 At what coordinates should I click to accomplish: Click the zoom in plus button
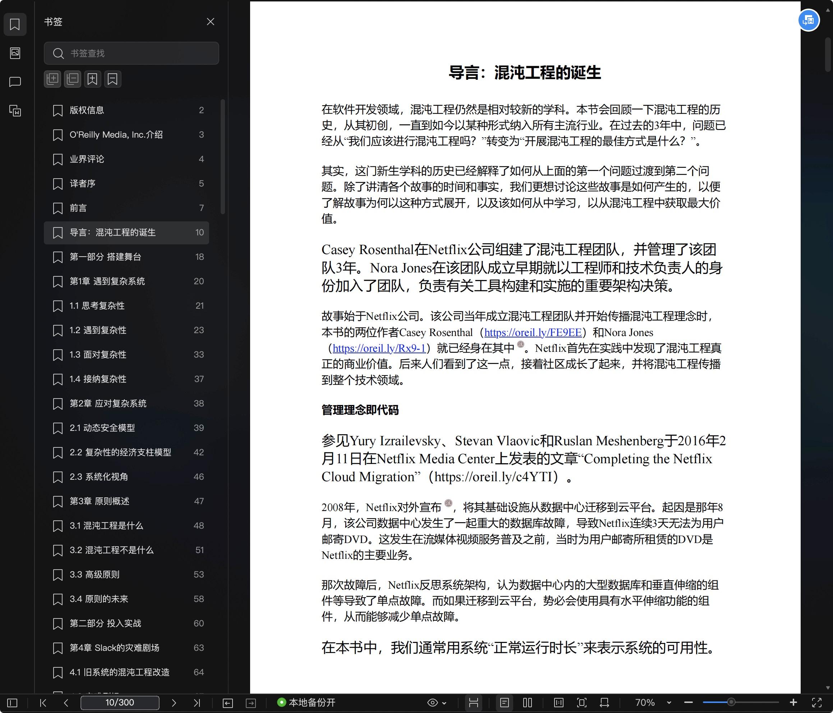(793, 703)
